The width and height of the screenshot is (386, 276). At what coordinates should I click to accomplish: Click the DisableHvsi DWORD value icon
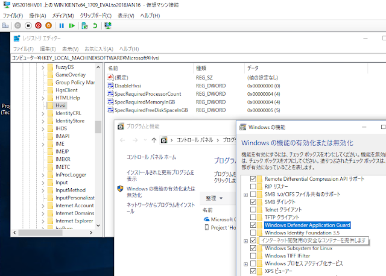(x=110, y=86)
